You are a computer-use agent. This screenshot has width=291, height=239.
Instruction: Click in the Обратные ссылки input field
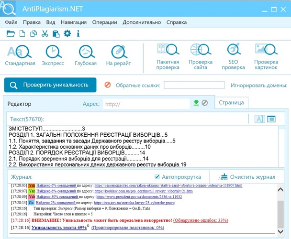click(194, 85)
